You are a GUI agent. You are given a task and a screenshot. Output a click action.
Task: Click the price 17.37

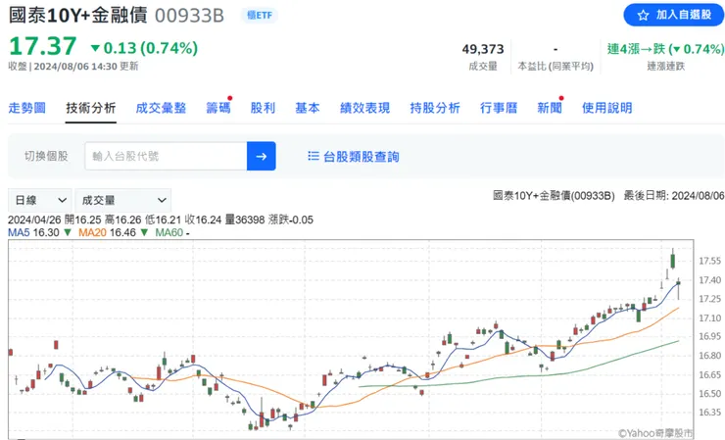42,46
